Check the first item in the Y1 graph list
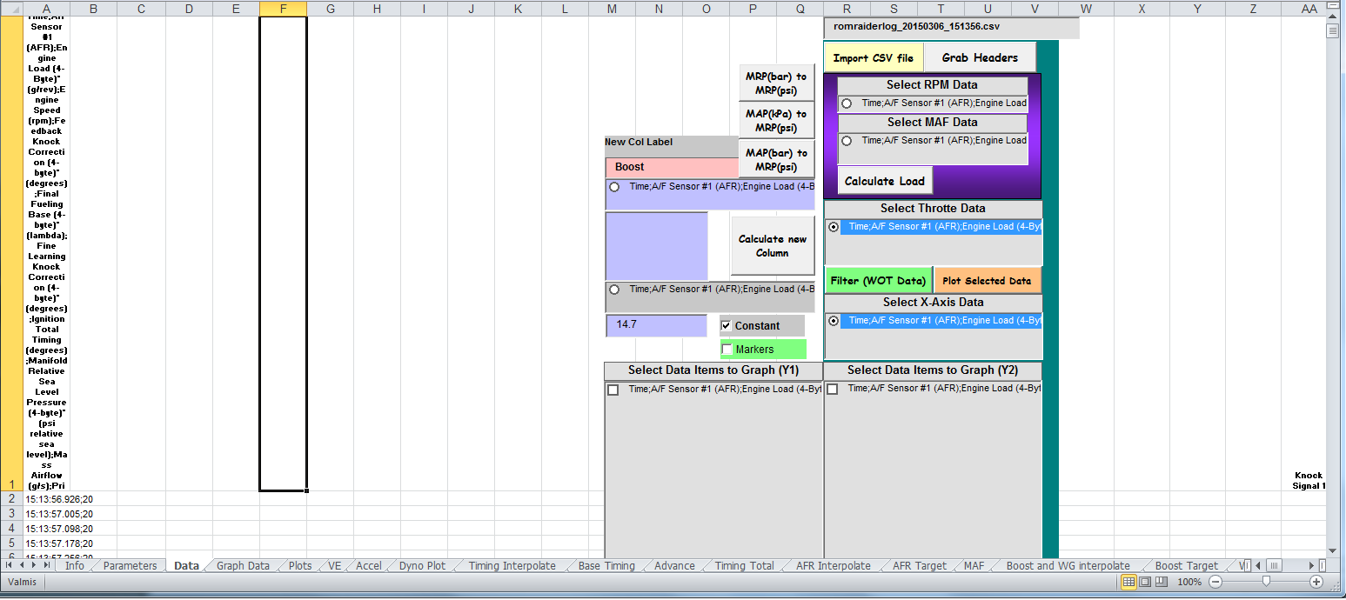The image size is (1346, 600). coord(613,390)
